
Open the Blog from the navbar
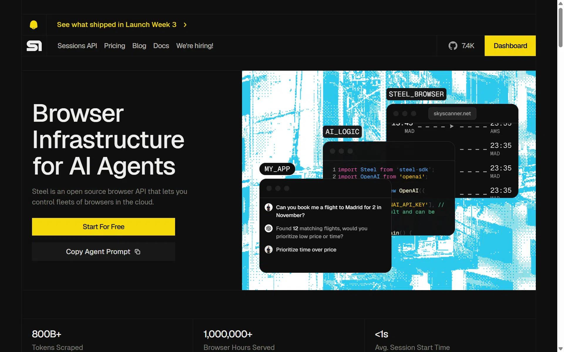[139, 46]
